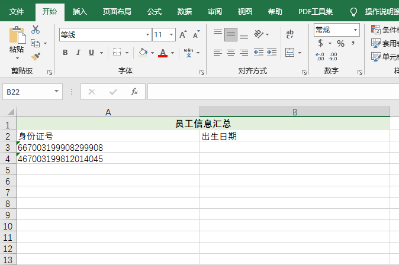Open the 公式 ribbon tab
The height and width of the screenshot is (265, 399).
tap(155, 12)
